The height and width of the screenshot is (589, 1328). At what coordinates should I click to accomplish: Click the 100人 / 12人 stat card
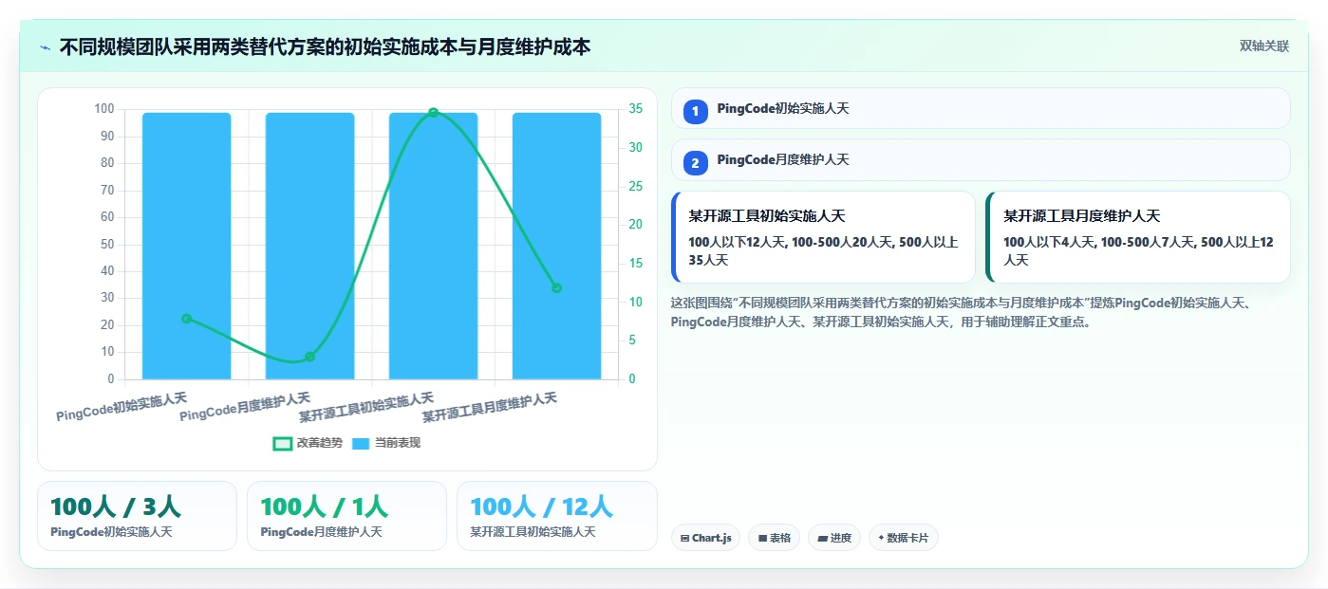pyautogui.click(x=557, y=516)
